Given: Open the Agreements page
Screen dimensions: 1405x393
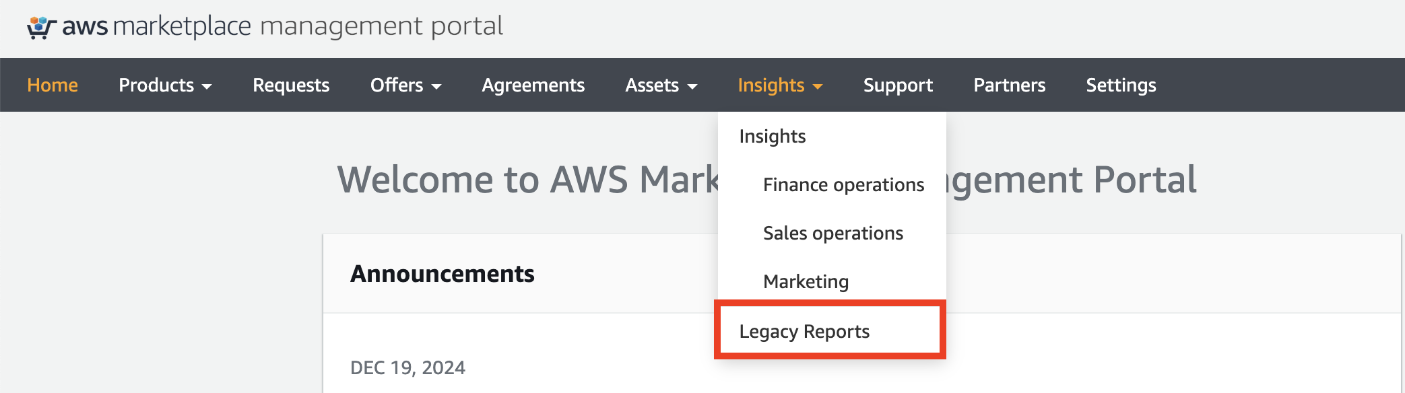Looking at the screenshot, I should 533,85.
